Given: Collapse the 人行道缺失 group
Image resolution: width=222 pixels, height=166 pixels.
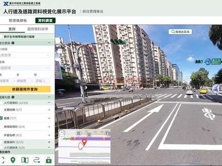Looking at the screenshot, I should coord(49,148).
